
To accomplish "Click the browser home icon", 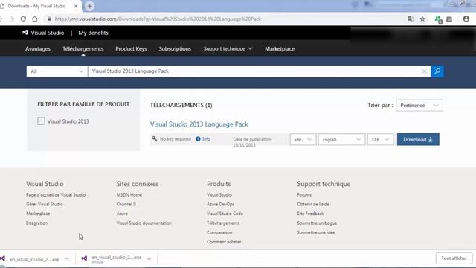I will click(x=35, y=19).
